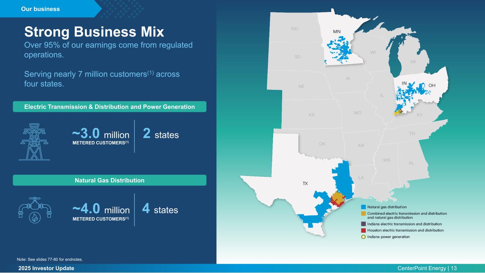Click the AR state label on the map
Screen dimensions: 485x273
(x=361, y=145)
